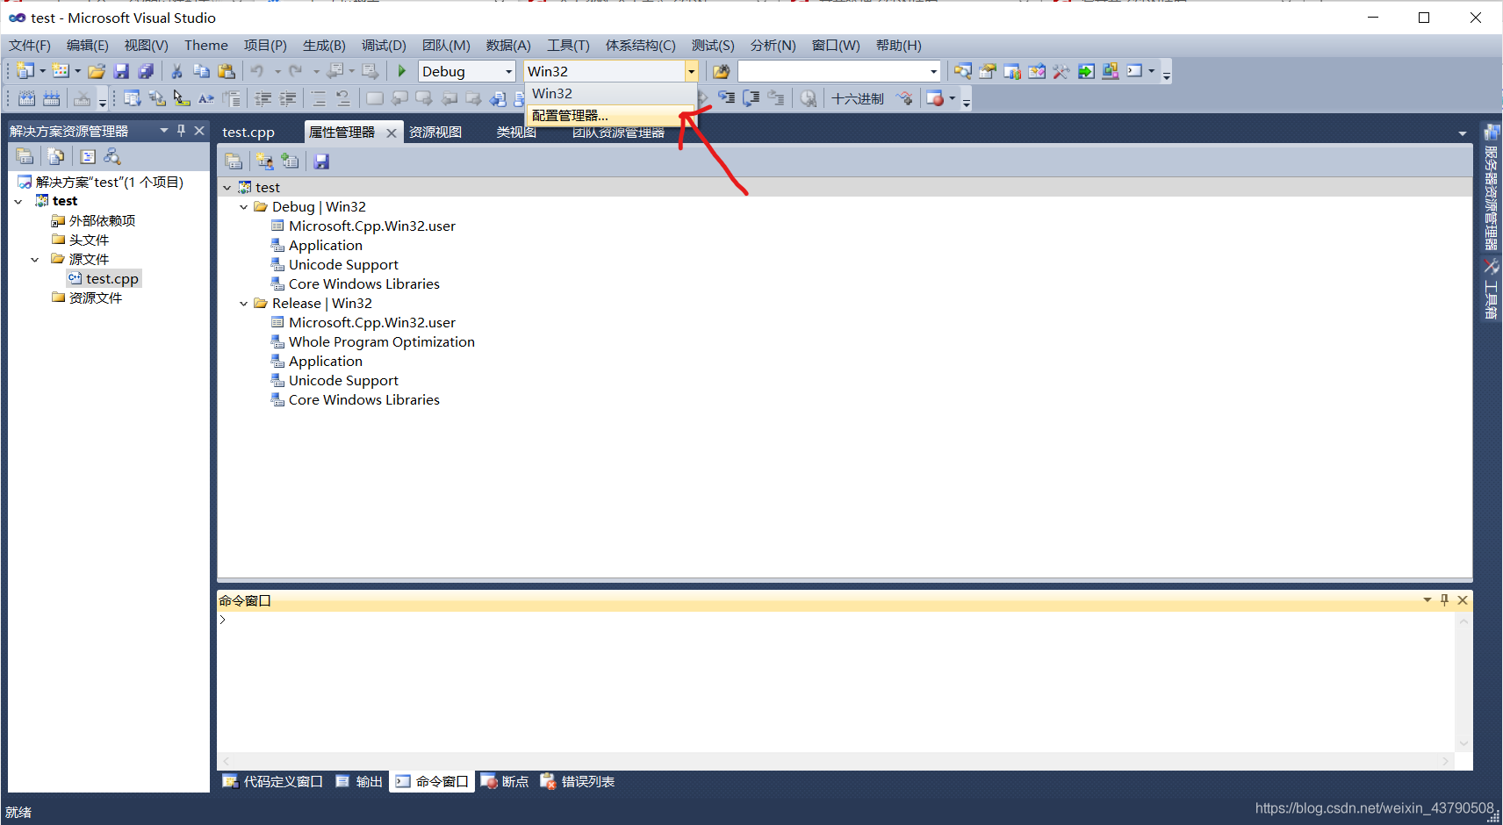The width and height of the screenshot is (1503, 825).
Task: Click the Save icon in Property Manager toolbar
Action: [321, 161]
